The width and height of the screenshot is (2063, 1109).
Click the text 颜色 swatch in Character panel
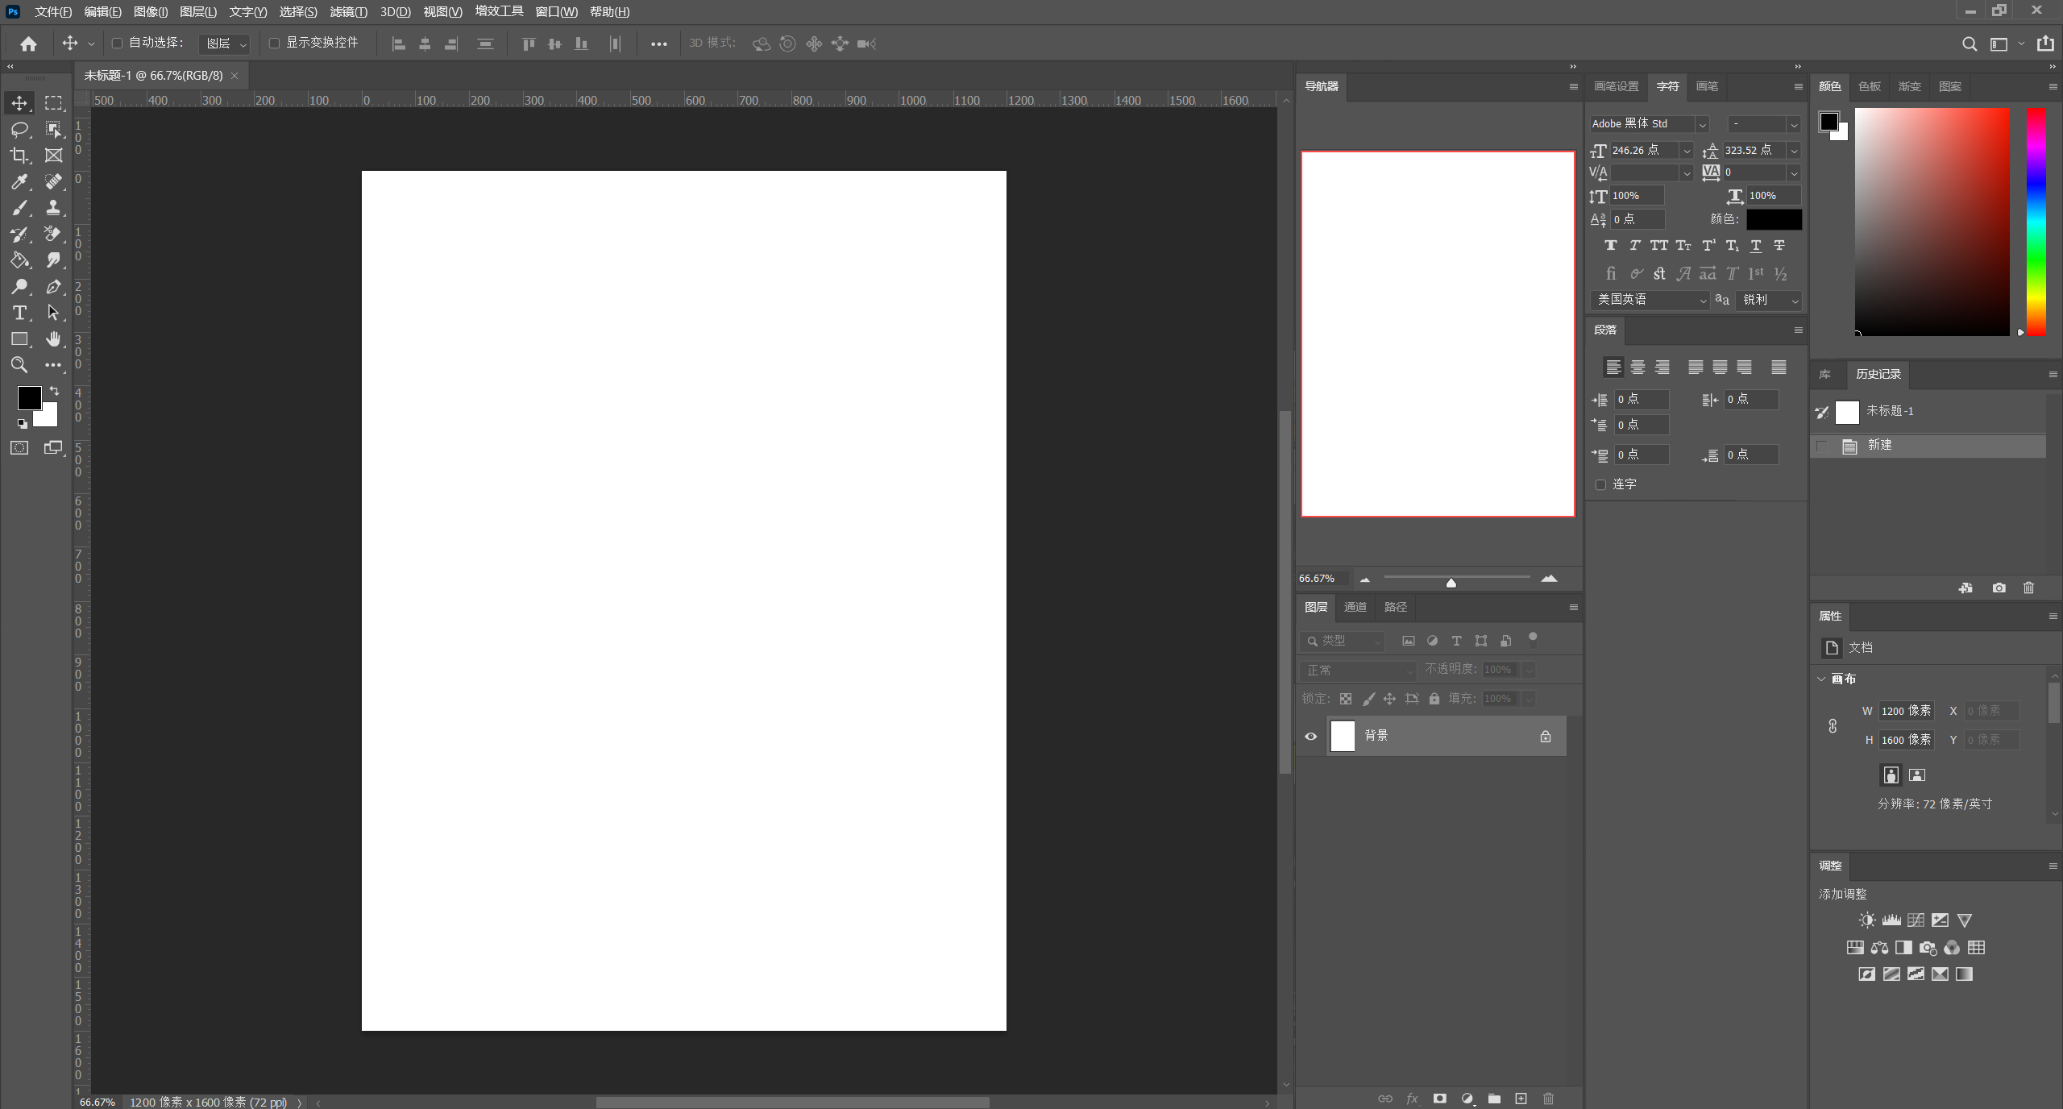[1774, 219]
